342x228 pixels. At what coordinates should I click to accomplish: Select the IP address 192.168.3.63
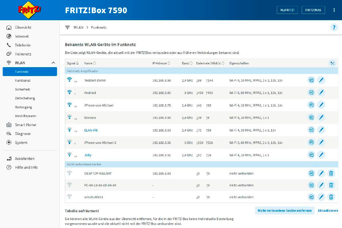161,173
